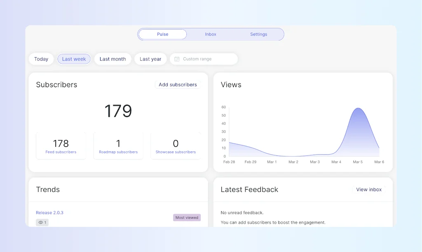Click the eye views icon under Release 2.0.3
422x252 pixels.
point(41,222)
